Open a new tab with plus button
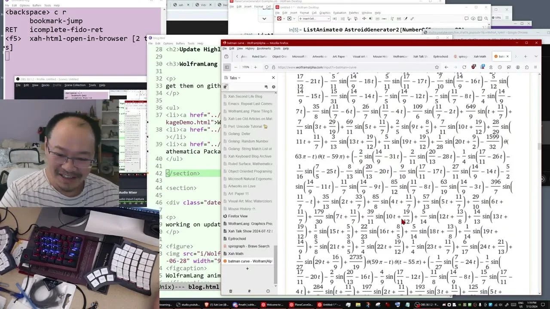Image resolution: width=550 pixels, height=309 pixels. pos(526,56)
